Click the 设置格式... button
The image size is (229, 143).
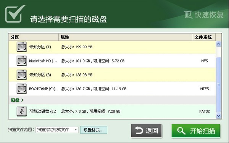point(94,130)
